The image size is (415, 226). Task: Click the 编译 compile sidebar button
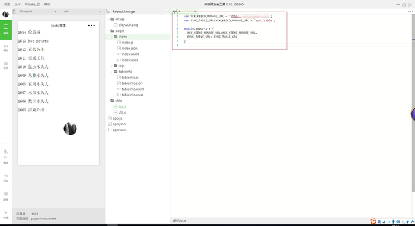pyautogui.click(x=6, y=157)
